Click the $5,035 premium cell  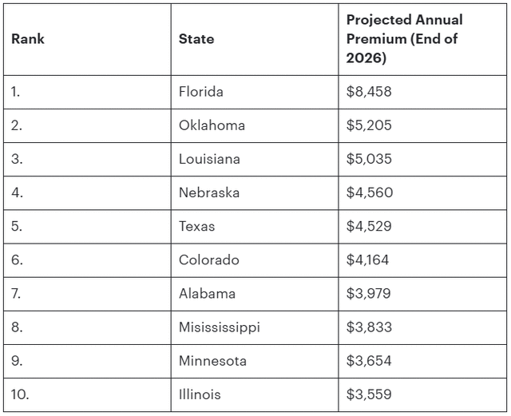pos(369,159)
